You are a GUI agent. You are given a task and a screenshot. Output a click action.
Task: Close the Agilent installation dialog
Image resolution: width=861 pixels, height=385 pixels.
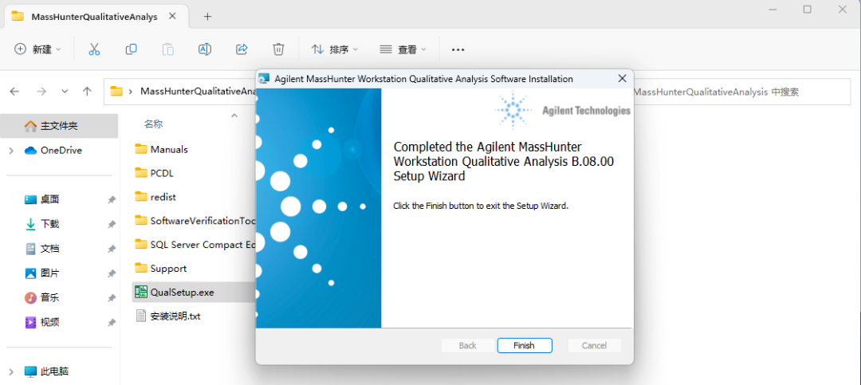pyautogui.click(x=622, y=79)
